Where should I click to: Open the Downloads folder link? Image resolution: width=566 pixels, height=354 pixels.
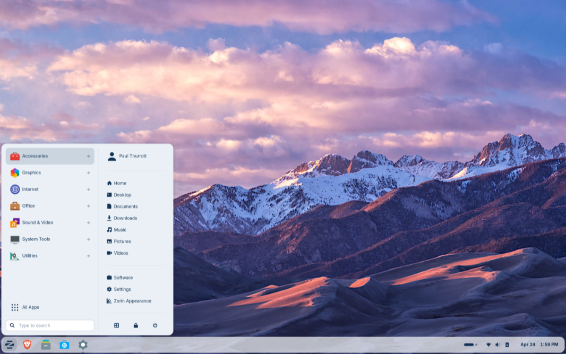tap(125, 218)
